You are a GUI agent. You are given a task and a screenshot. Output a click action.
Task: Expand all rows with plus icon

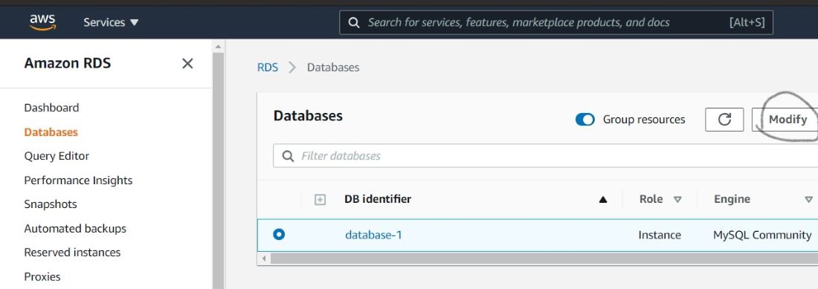[x=321, y=199]
